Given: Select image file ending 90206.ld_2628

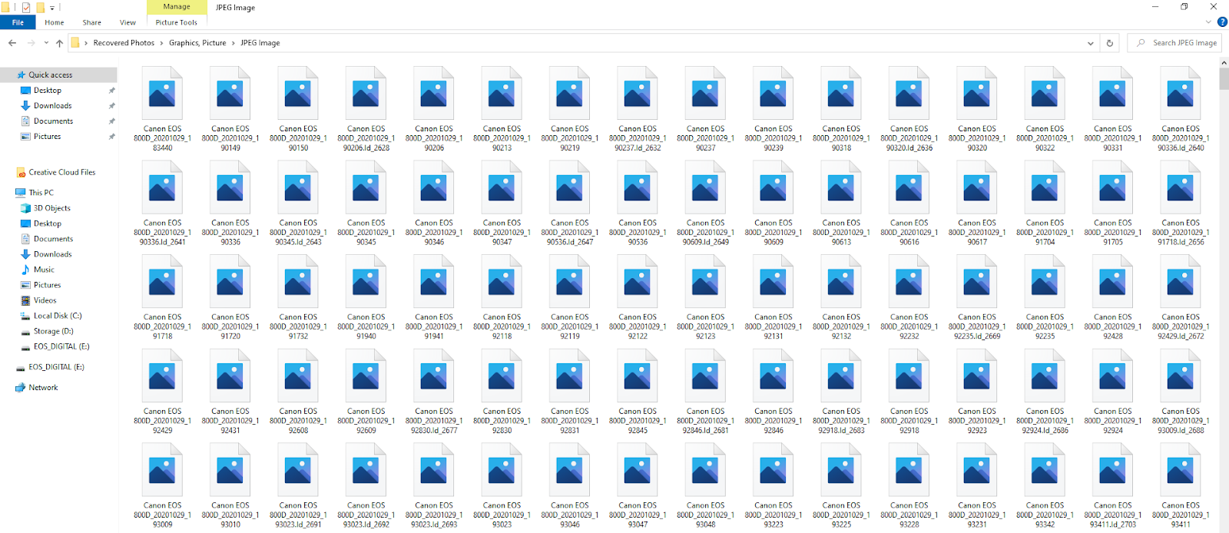Looking at the screenshot, I should point(366,109).
